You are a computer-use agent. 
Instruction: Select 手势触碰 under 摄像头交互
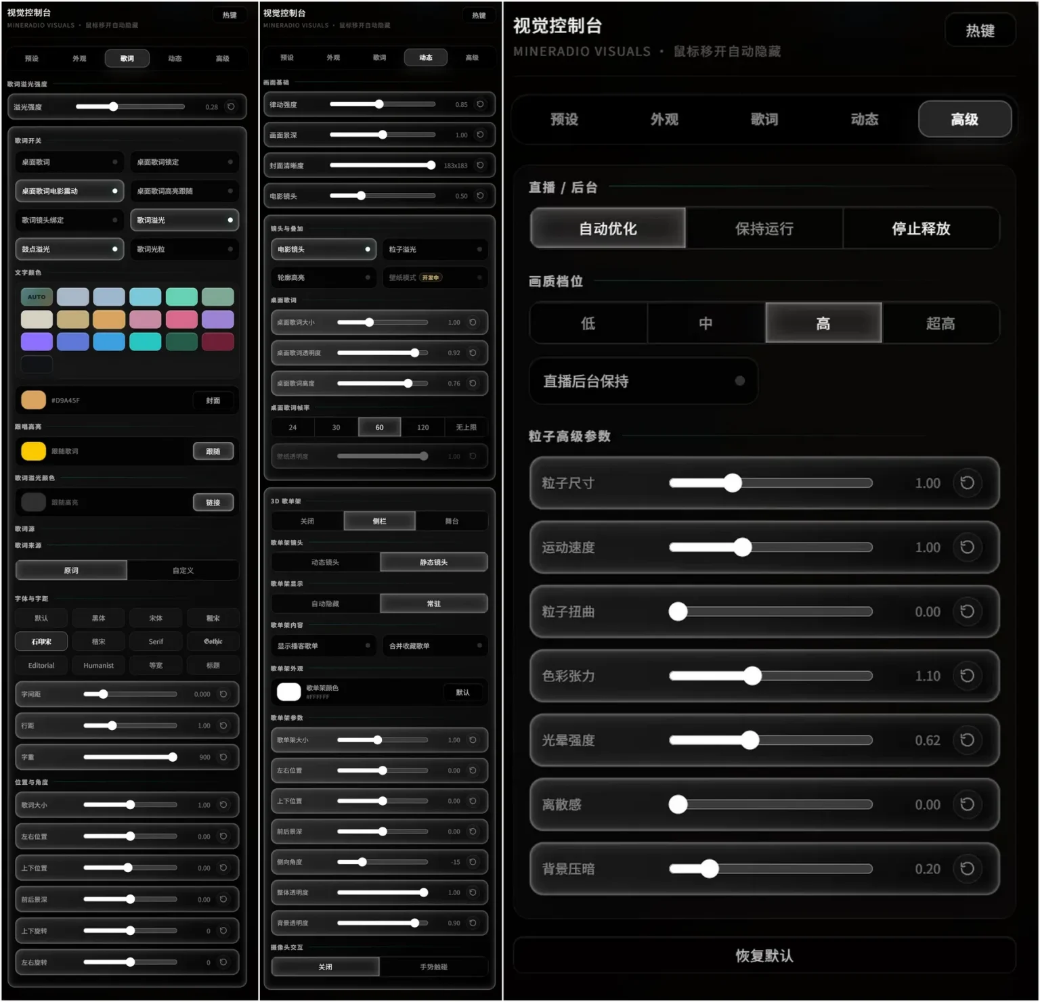pos(433,967)
